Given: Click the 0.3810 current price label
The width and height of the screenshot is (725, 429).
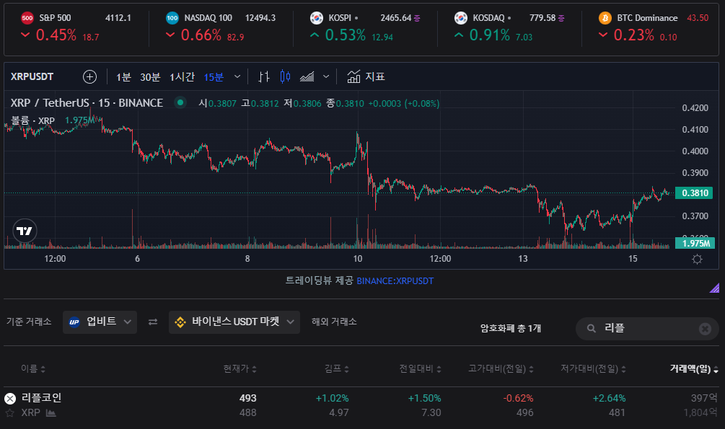Looking at the screenshot, I should coord(693,193).
